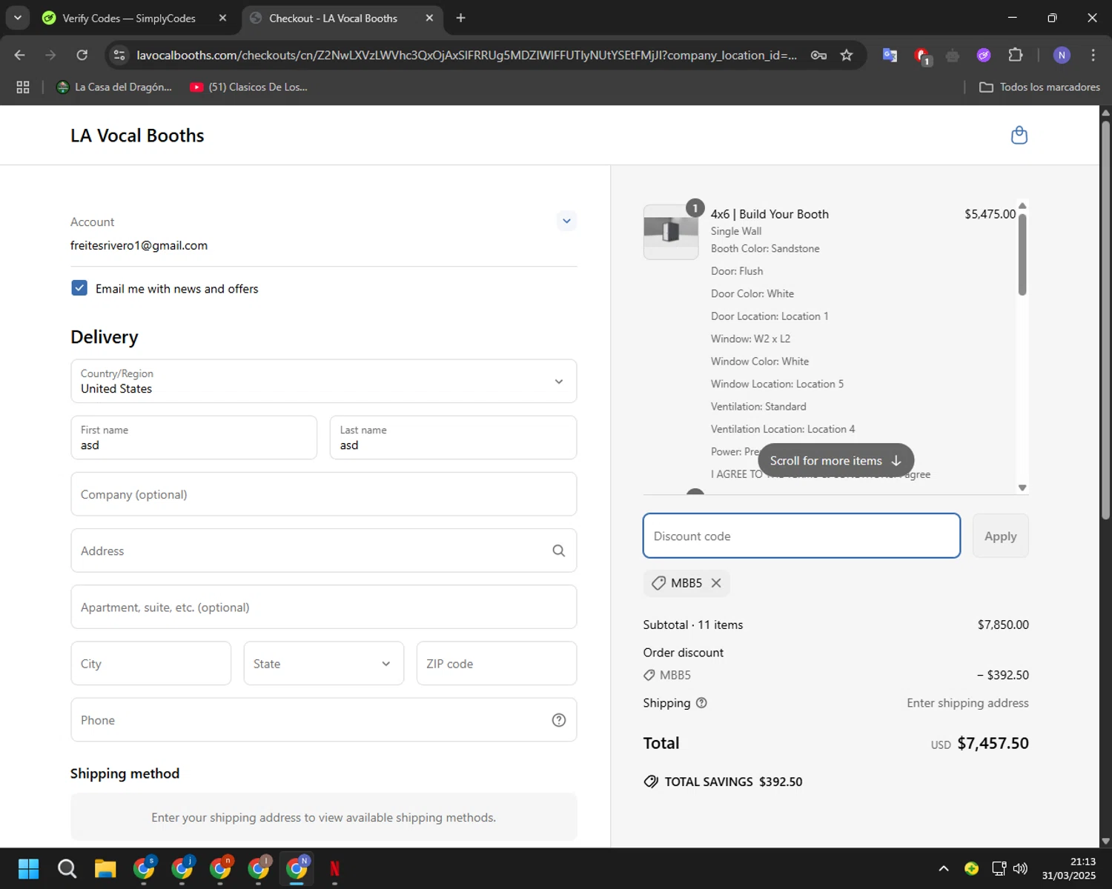Image resolution: width=1112 pixels, height=889 pixels.
Task: Click the City field
Action: [x=150, y=664]
